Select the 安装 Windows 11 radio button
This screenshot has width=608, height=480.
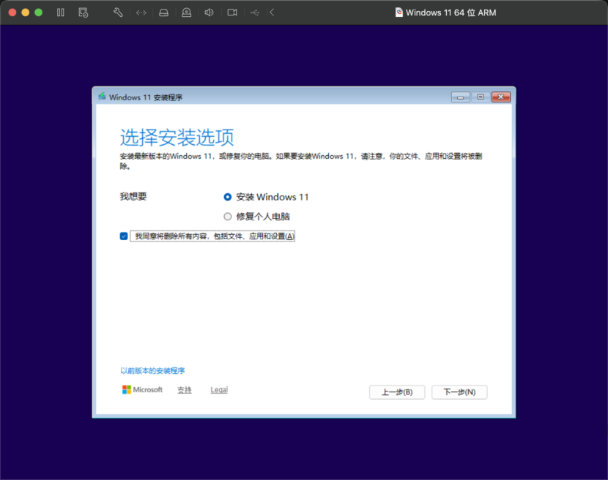coord(228,197)
